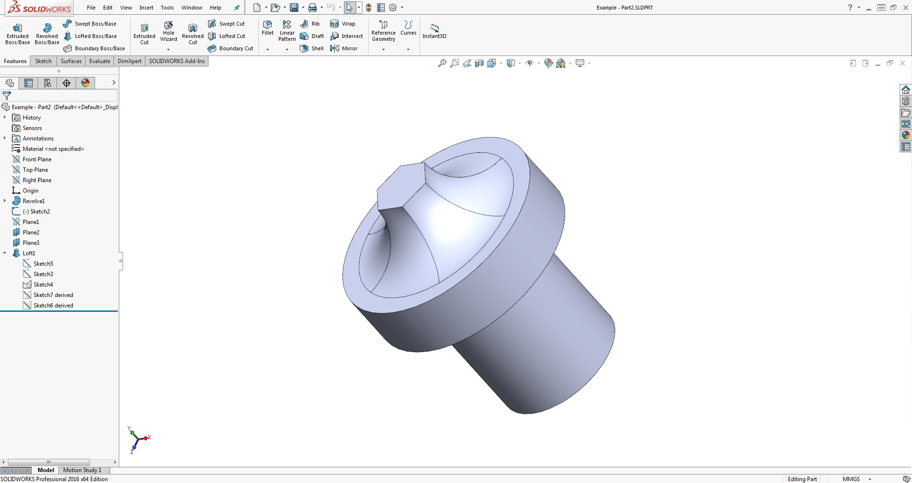Open the DisplayManager tab icon
912x483 pixels.
tap(85, 83)
